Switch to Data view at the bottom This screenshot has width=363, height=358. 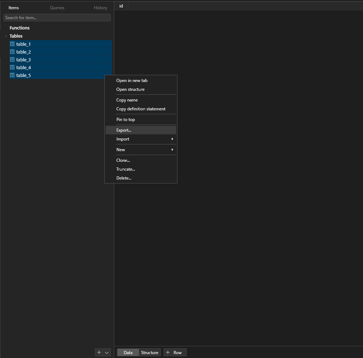point(127,352)
